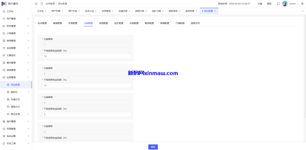The width and height of the screenshot is (306, 150).
Task: Select 网站配置 in the sidebar
Action: [x=16, y=85]
